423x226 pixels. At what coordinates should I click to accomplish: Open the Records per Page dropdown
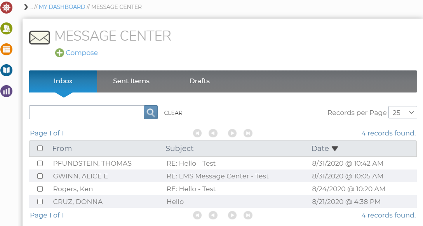402,113
